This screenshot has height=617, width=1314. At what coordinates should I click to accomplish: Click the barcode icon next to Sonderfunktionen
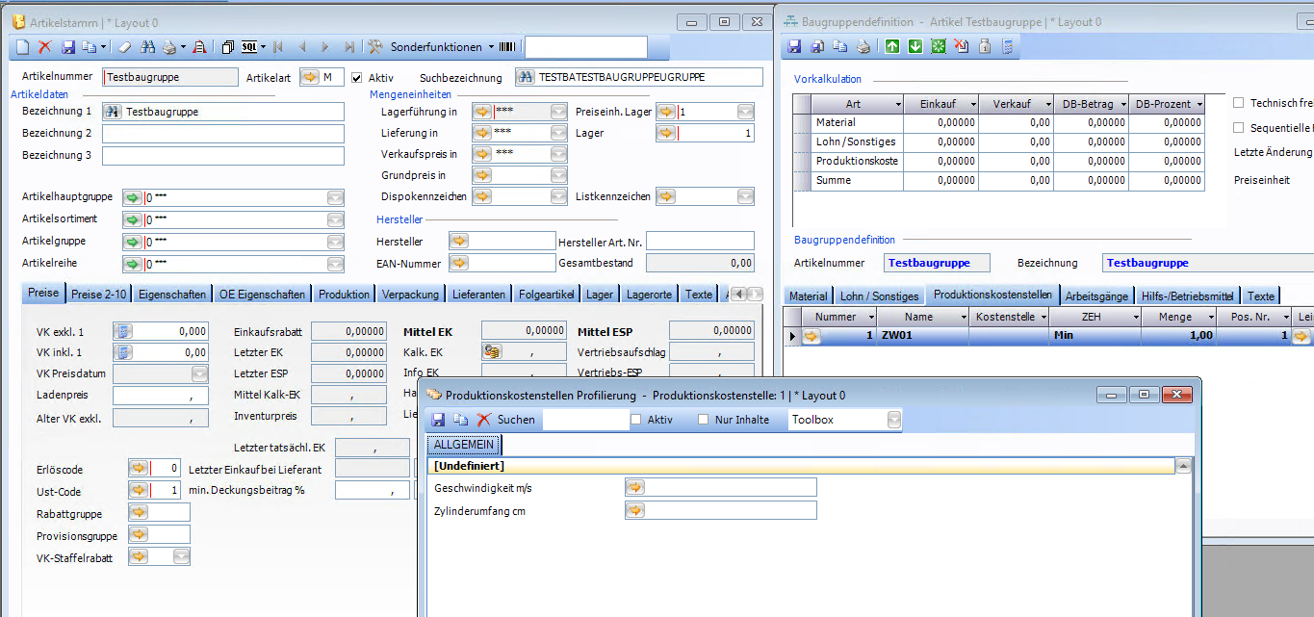[x=506, y=46]
